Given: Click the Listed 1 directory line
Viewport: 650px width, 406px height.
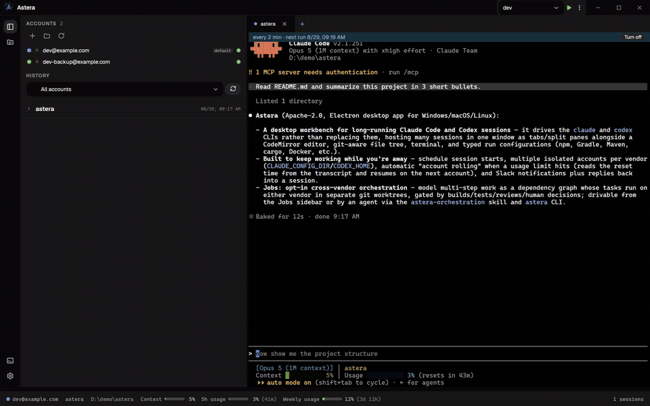Looking at the screenshot, I should [x=289, y=101].
